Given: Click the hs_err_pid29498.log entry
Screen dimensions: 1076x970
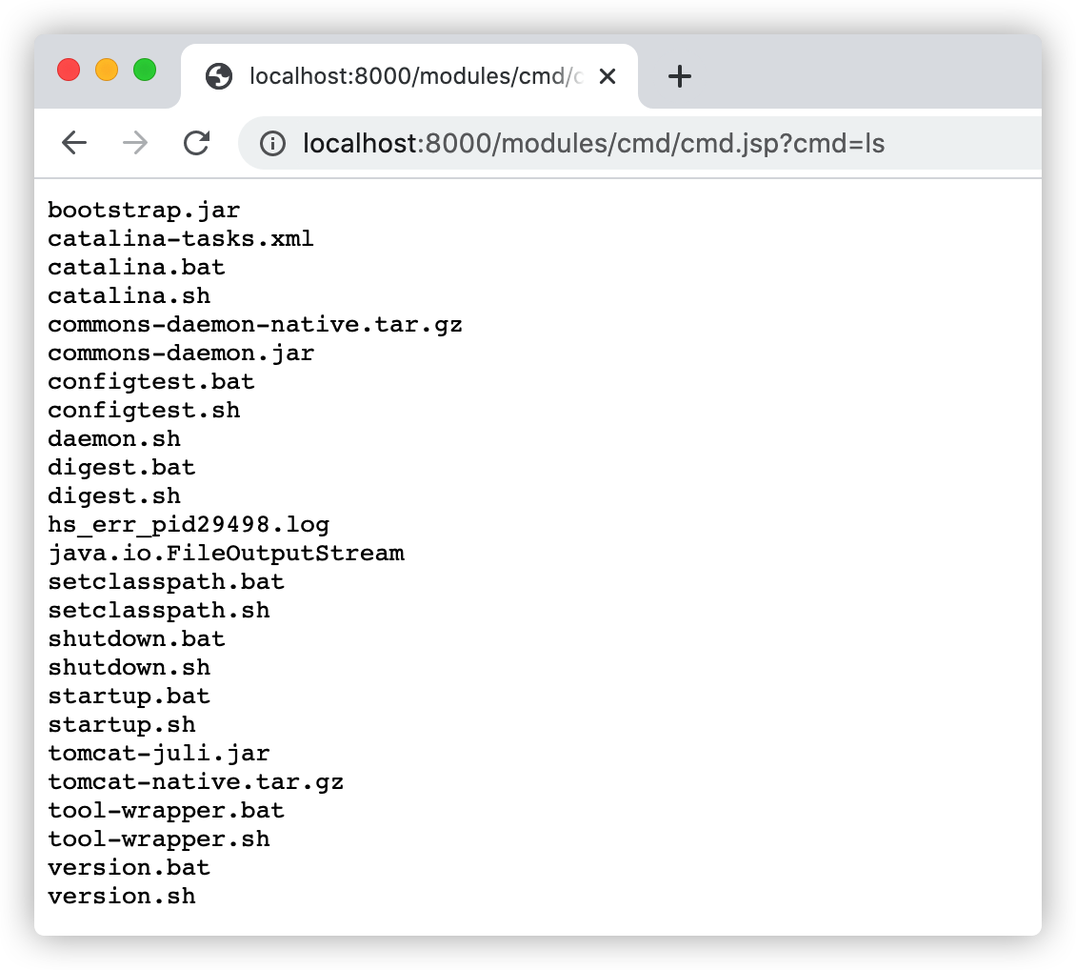Looking at the screenshot, I should pos(189,524).
